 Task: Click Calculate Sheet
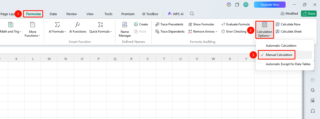coord(289,32)
